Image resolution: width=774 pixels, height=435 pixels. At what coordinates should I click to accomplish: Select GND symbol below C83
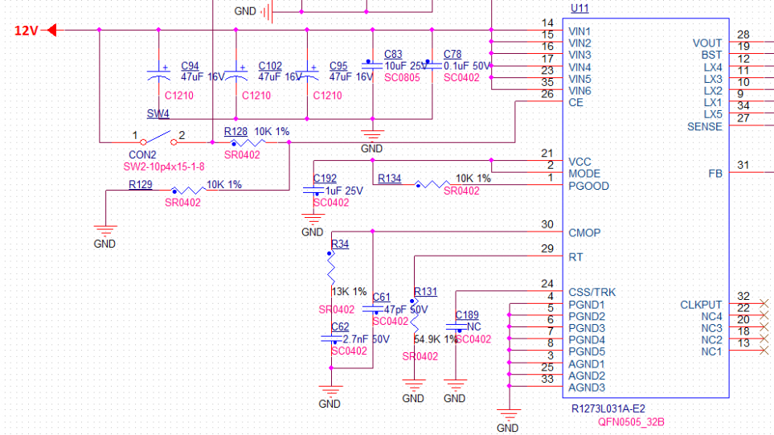point(373,135)
